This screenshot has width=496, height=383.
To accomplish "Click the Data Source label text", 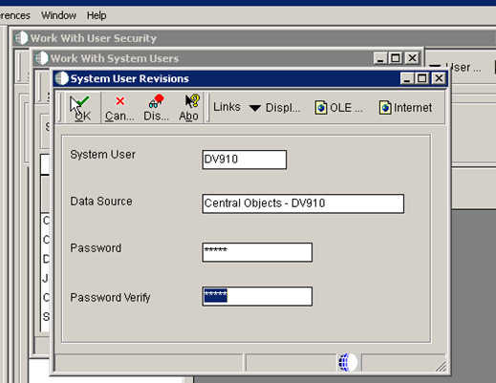I will click(101, 202).
